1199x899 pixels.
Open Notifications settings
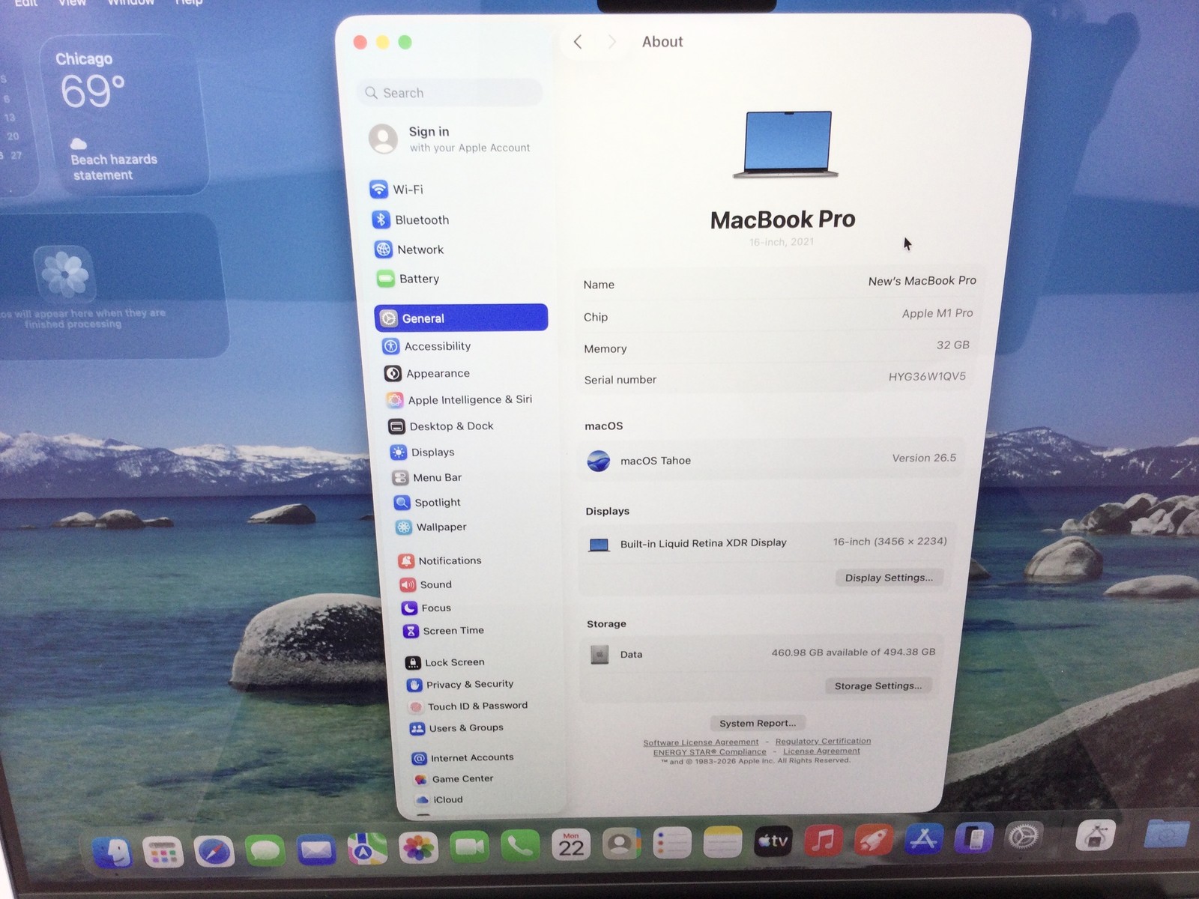coord(440,560)
